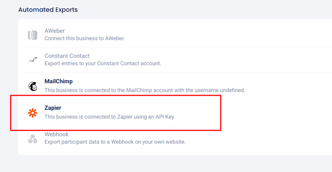Image resolution: width=332 pixels, height=172 pixels.
Task: Click the Constant Contact logo icon
Action: click(x=33, y=60)
